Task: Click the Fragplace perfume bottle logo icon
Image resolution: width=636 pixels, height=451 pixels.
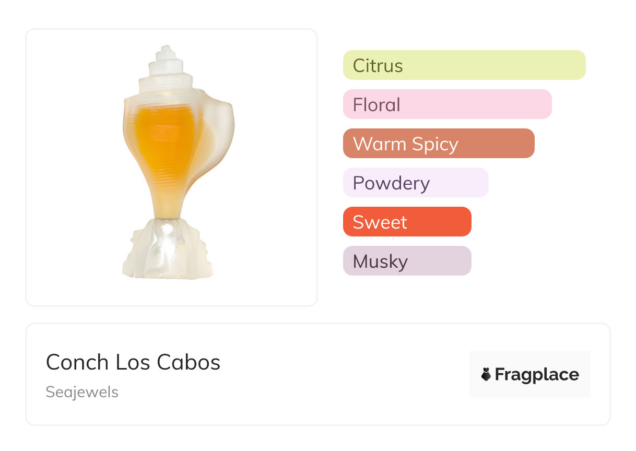Action: click(486, 374)
